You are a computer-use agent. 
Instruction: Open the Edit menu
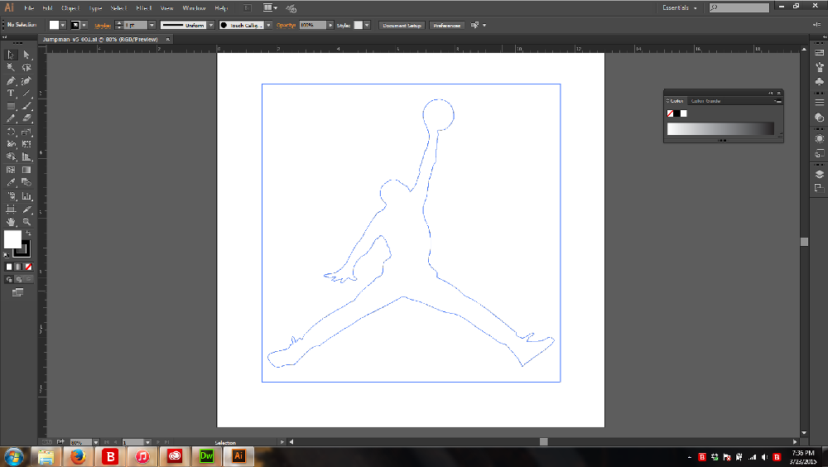pos(47,8)
